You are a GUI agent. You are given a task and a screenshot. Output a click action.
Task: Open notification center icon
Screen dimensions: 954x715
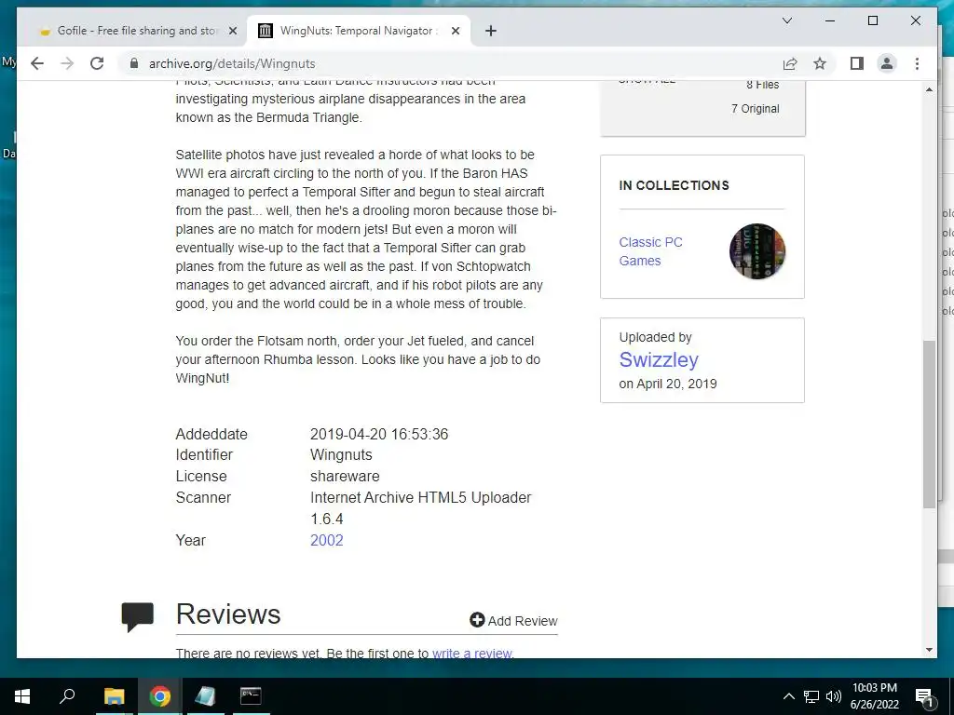point(924,696)
